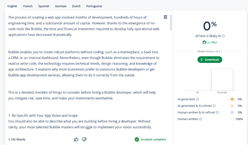Click the white Human-written color dot
Screen dimensions: 248x145
click(x=232, y=119)
